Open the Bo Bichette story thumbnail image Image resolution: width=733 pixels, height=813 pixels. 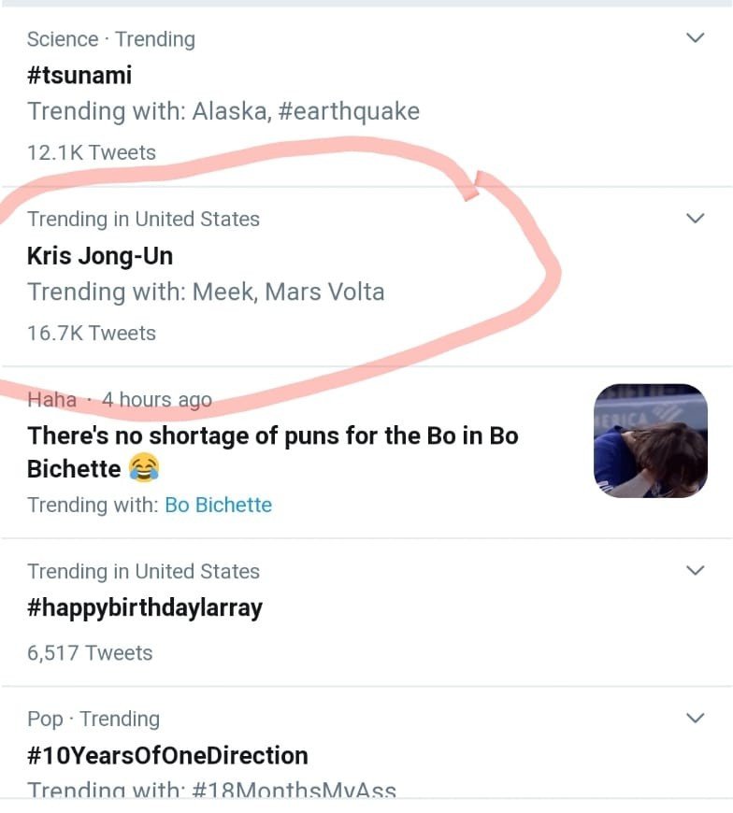tap(651, 441)
